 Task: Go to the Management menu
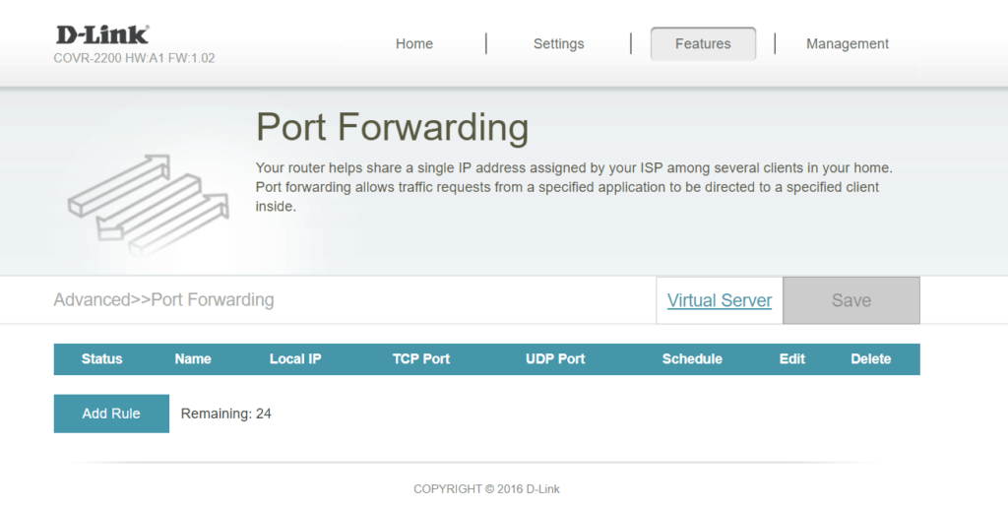point(847,43)
